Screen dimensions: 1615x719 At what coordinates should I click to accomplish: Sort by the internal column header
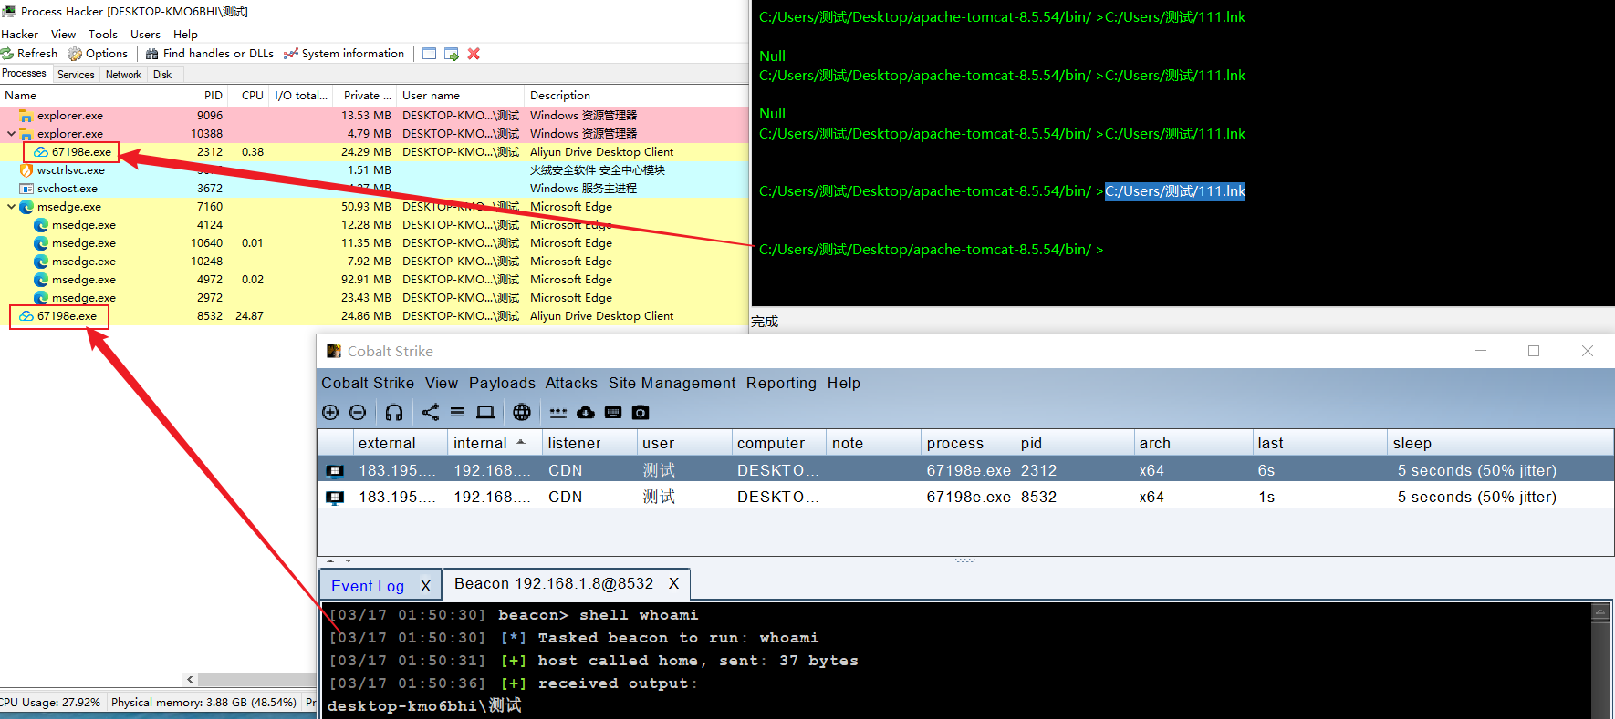pyautogui.click(x=481, y=443)
